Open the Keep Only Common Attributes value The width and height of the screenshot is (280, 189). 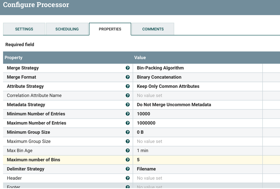pyautogui.click(x=168, y=86)
